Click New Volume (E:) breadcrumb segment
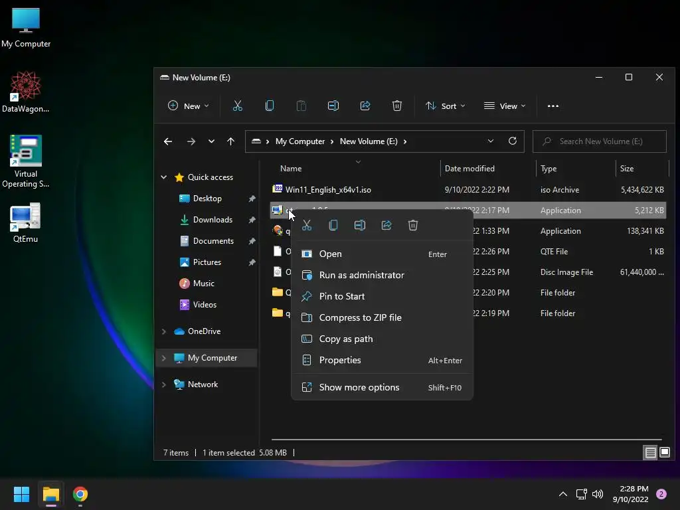Image resolution: width=680 pixels, height=510 pixels. (x=369, y=141)
